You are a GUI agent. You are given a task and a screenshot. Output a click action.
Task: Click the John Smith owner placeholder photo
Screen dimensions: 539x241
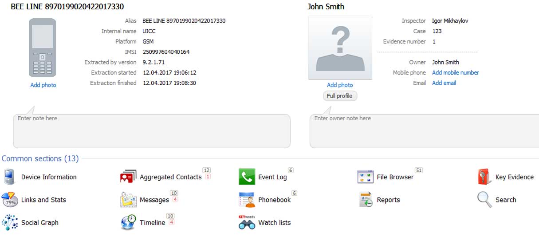340,48
